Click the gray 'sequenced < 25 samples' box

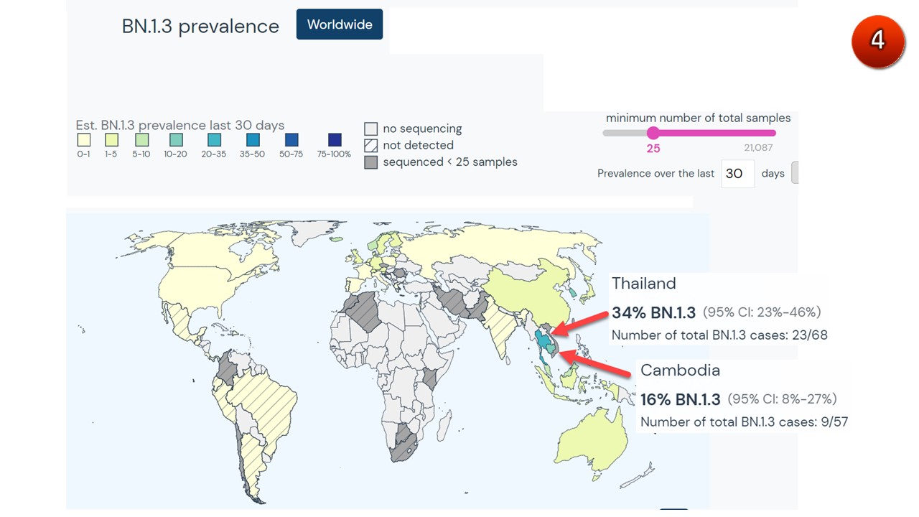click(370, 162)
